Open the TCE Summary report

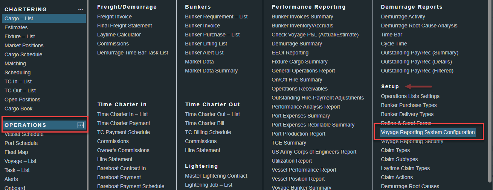click(288, 143)
